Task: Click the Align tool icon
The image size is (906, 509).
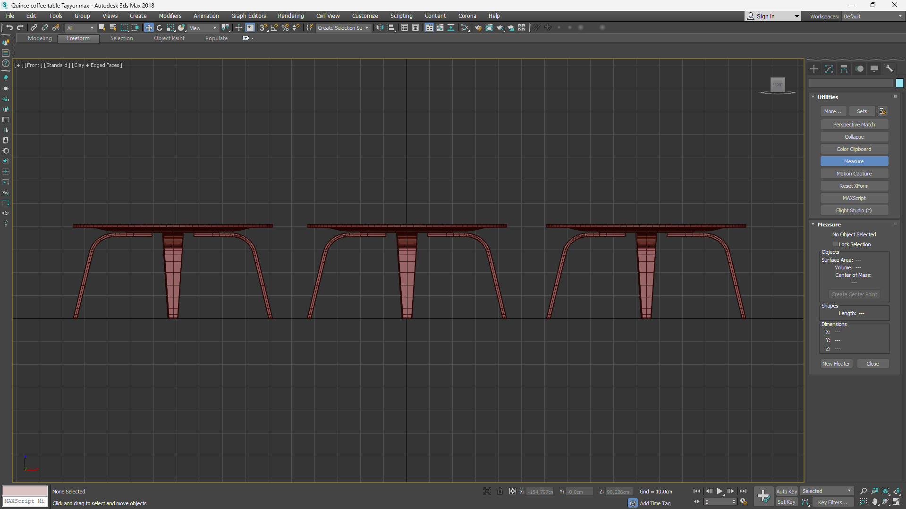Action: [x=391, y=28]
